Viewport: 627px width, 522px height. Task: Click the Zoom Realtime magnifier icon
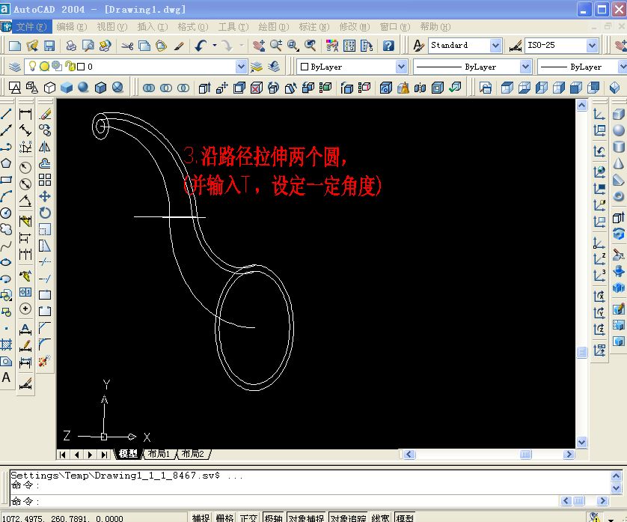276,46
